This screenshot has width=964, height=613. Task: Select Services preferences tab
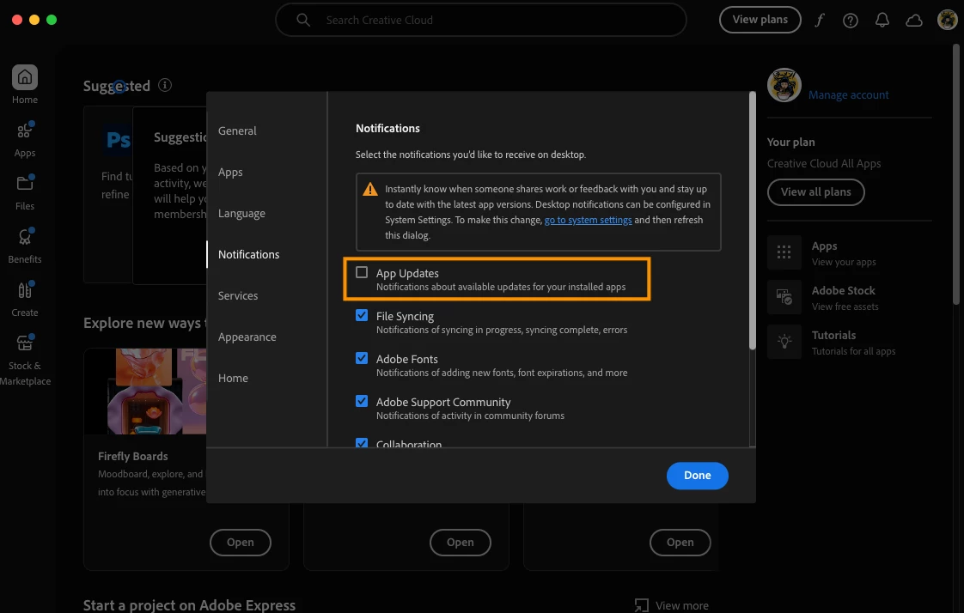pos(238,295)
